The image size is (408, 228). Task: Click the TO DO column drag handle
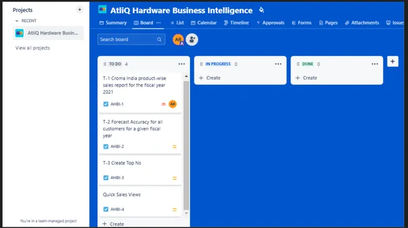click(105, 64)
